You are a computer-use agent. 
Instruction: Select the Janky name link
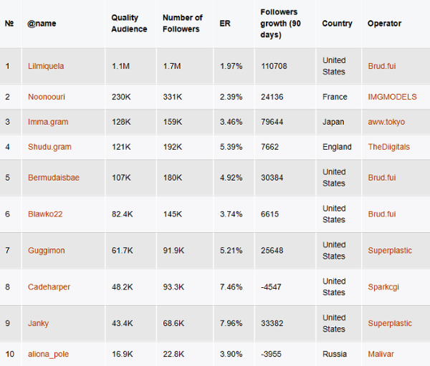38,323
